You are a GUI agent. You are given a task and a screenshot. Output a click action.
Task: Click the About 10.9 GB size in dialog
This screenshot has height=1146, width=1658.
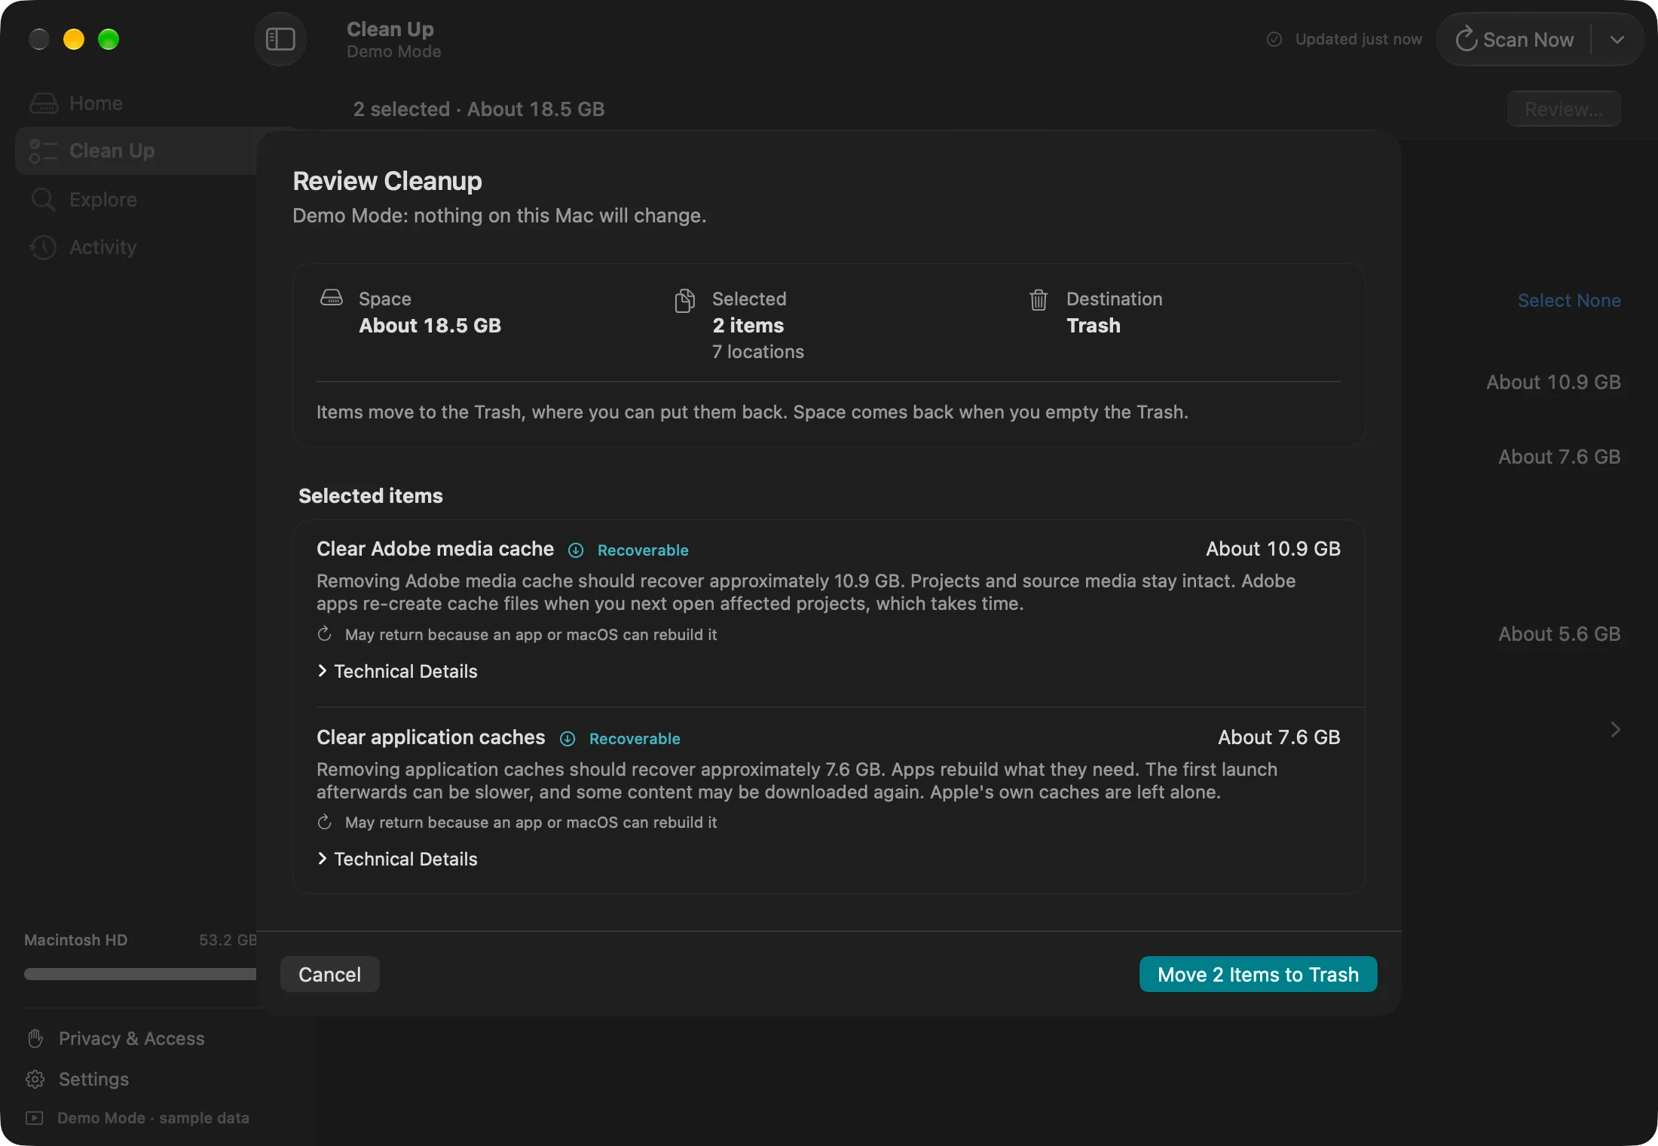click(1273, 549)
